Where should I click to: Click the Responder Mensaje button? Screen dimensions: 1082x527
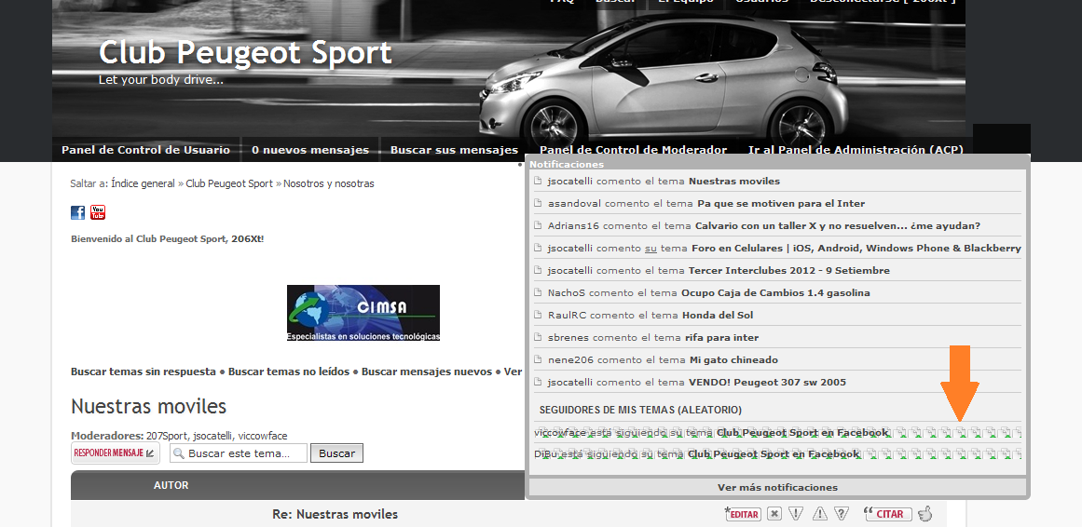[116, 453]
